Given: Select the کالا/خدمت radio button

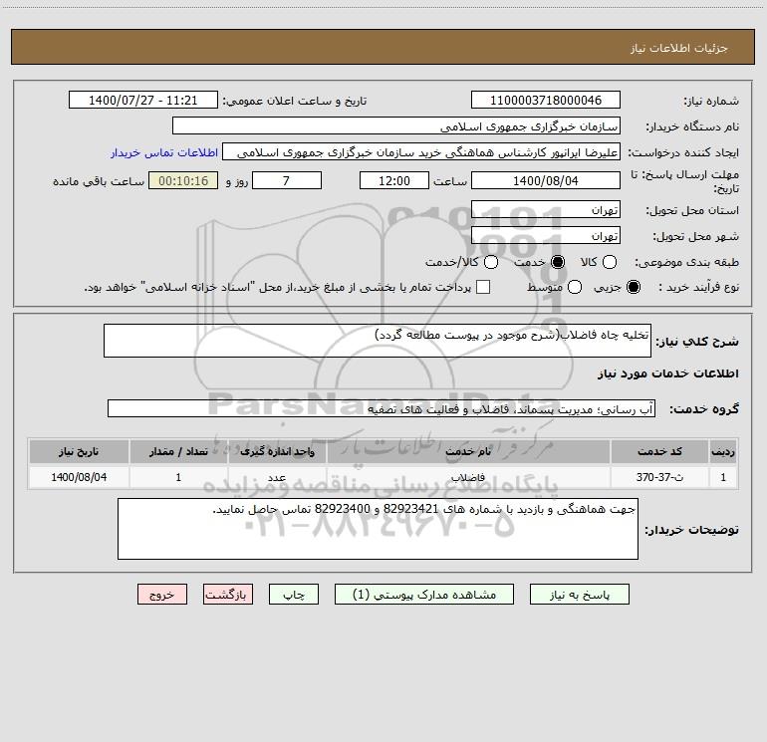Looking at the screenshot, I should click(x=491, y=262).
